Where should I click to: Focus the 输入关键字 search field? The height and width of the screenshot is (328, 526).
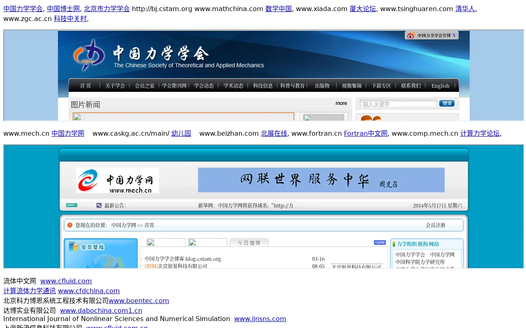[x=399, y=104]
